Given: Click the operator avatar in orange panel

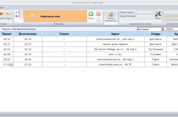Looking at the screenshot, I should [x=32, y=16].
